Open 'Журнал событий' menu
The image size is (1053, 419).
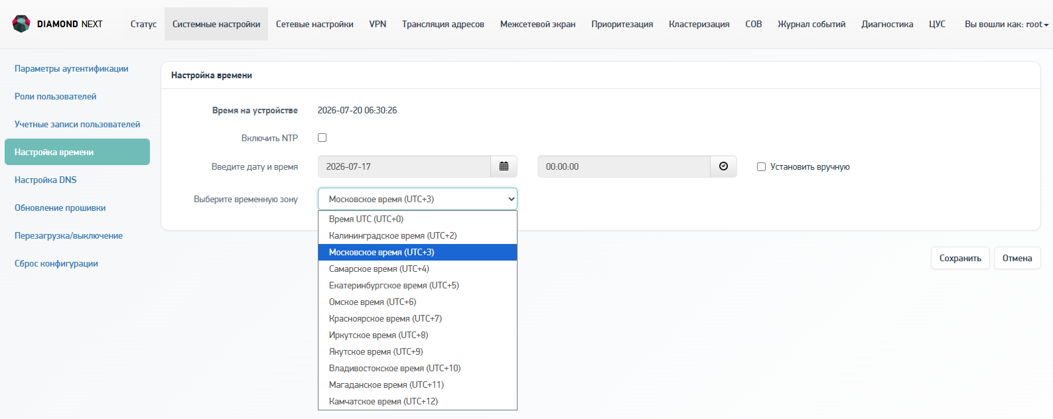point(811,24)
